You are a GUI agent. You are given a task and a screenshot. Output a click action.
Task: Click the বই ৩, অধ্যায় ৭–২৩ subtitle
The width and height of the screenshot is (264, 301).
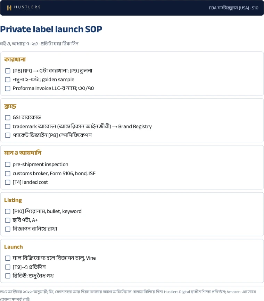click(39, 44)
